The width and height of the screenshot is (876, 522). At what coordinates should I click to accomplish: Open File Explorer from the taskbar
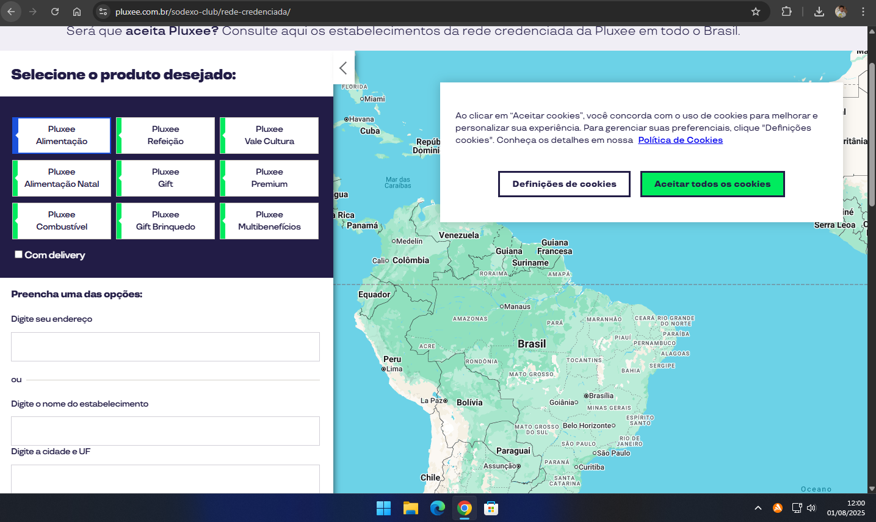tap(410, 508)
